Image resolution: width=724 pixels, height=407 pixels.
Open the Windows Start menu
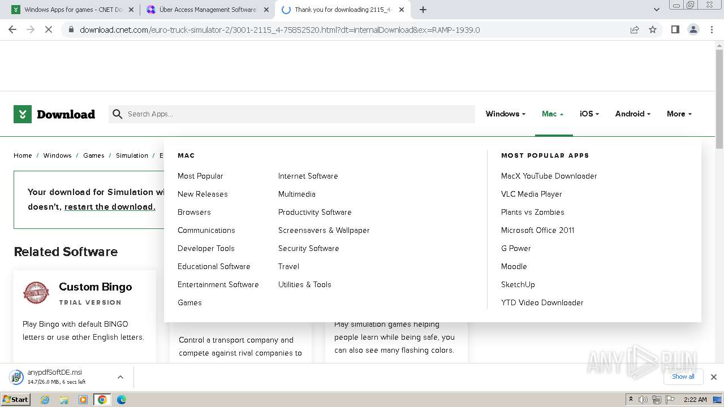[16, 400]
